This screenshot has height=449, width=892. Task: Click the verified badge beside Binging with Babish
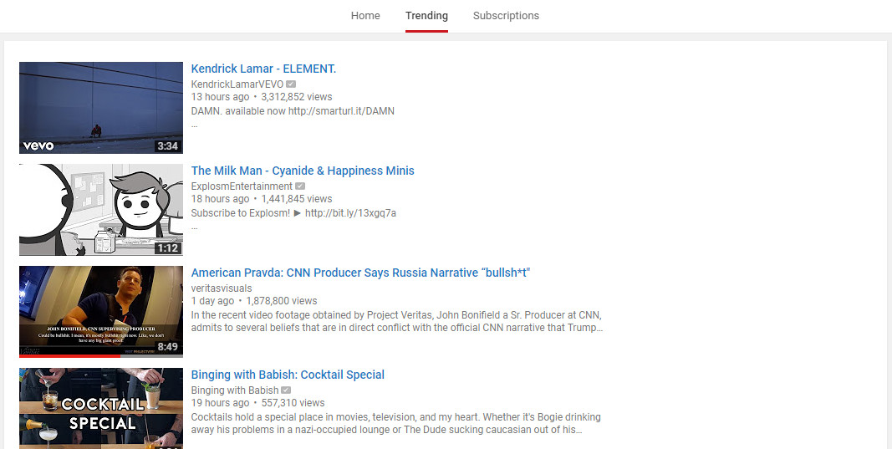(286, 390)
